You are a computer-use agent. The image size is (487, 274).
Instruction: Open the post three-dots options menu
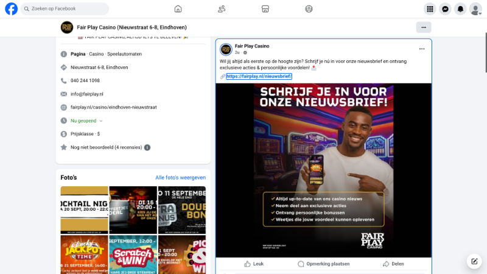pyautogui.click(x=422, y=49)
